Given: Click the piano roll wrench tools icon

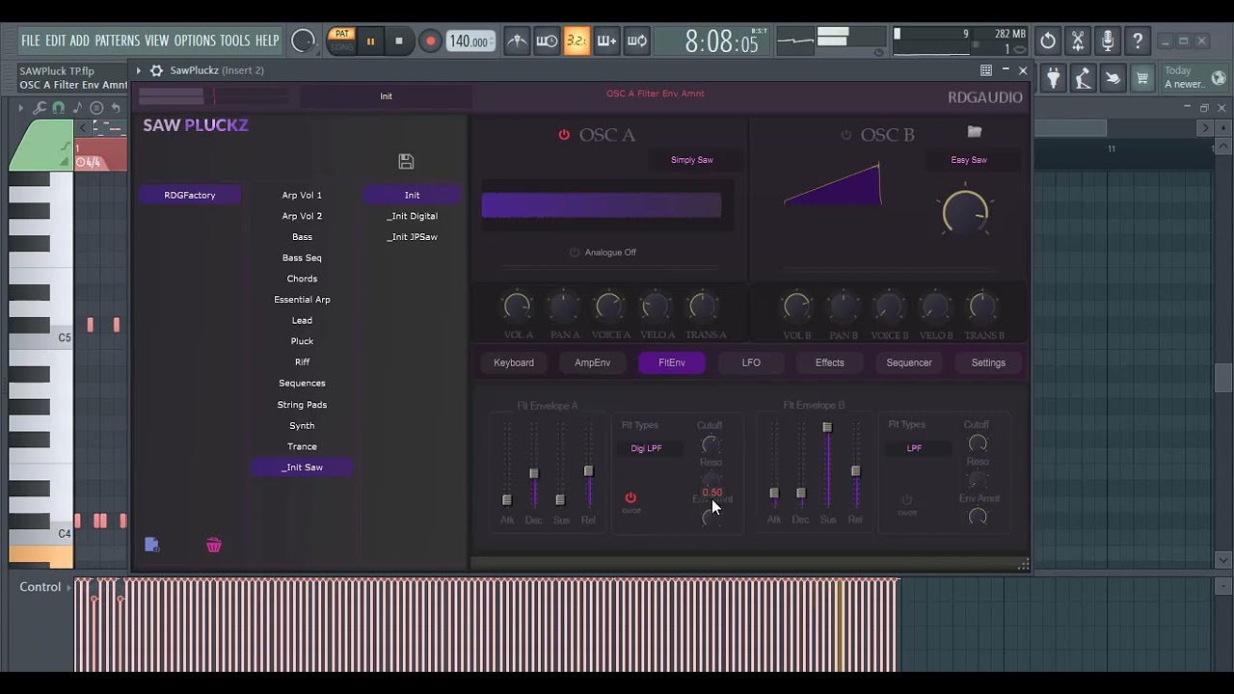Looking at the screenshot, I should click(x=40, y=108).
